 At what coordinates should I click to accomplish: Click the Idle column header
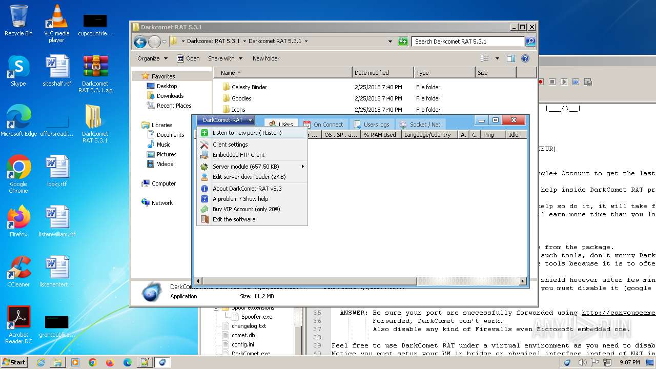point(517,135)
